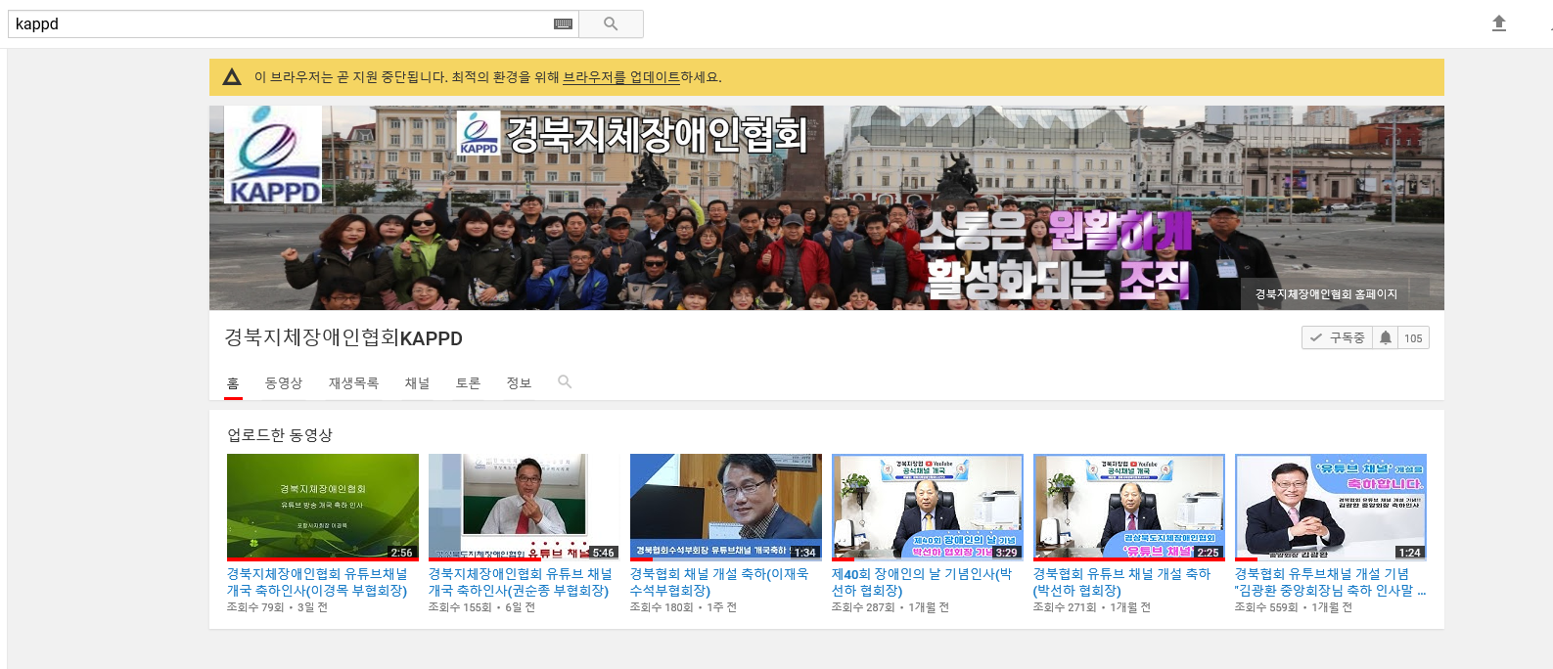Open channel search magnifier beside 정보 tab
1553x669 pixels.
(x=565, y=381)
